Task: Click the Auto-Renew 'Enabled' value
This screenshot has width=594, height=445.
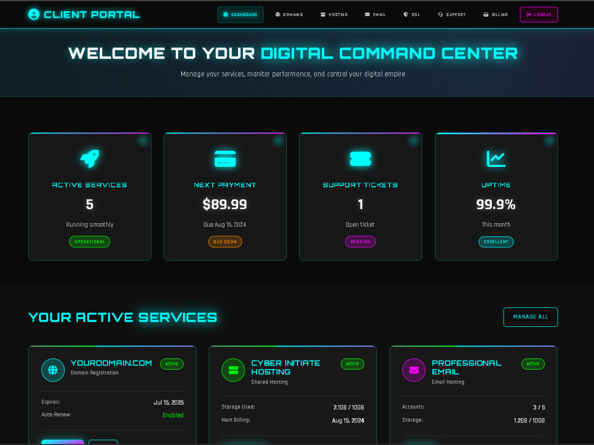Action: pyautogui.click(x=173, y=415)
